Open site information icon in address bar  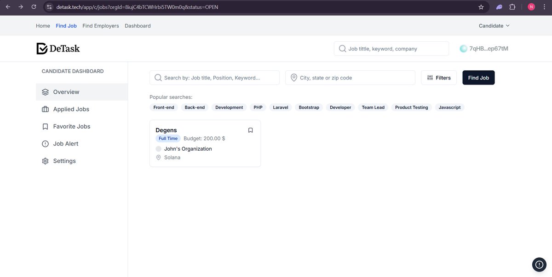49,7
